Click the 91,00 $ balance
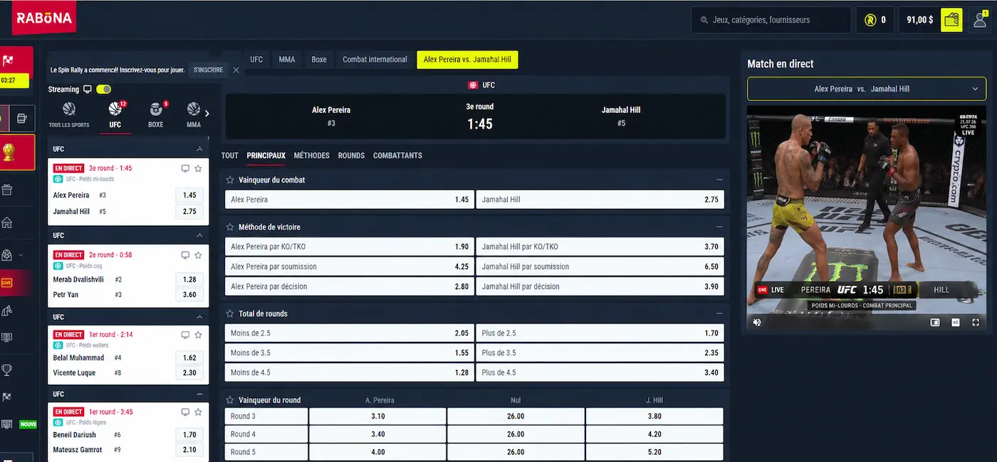997x462 pixels. pyautogui.click(x=920, y=20)
